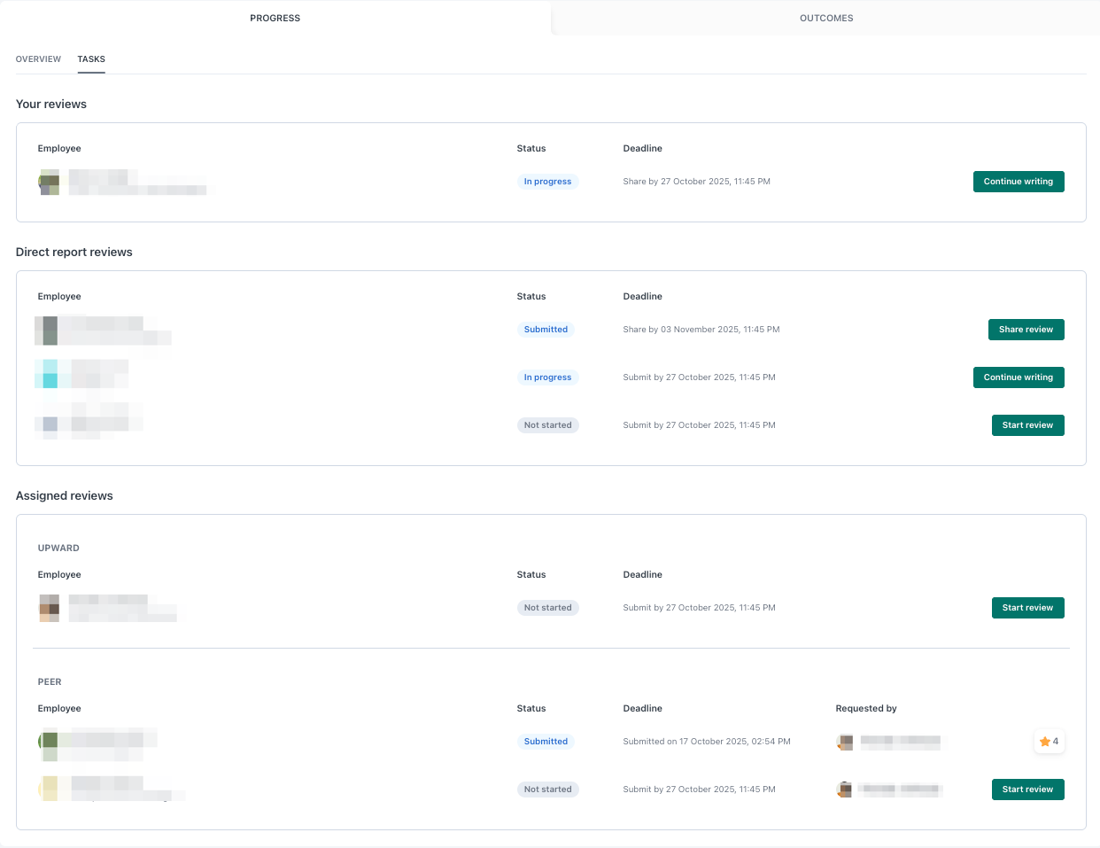Click the star rating badge showing 4
The image size is (1100, 848).
(1049, 742)
